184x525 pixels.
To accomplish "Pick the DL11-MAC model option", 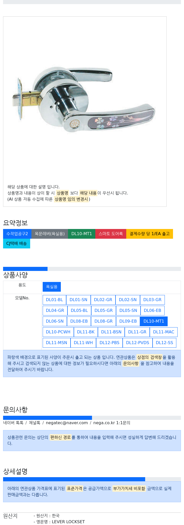I will point(164,332).
